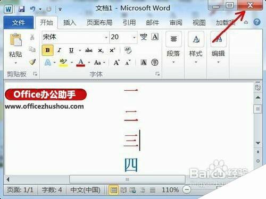Enable Full Screen Reading view
The width and height of the screenshot is (266, 199).
[x=123, y=190]
